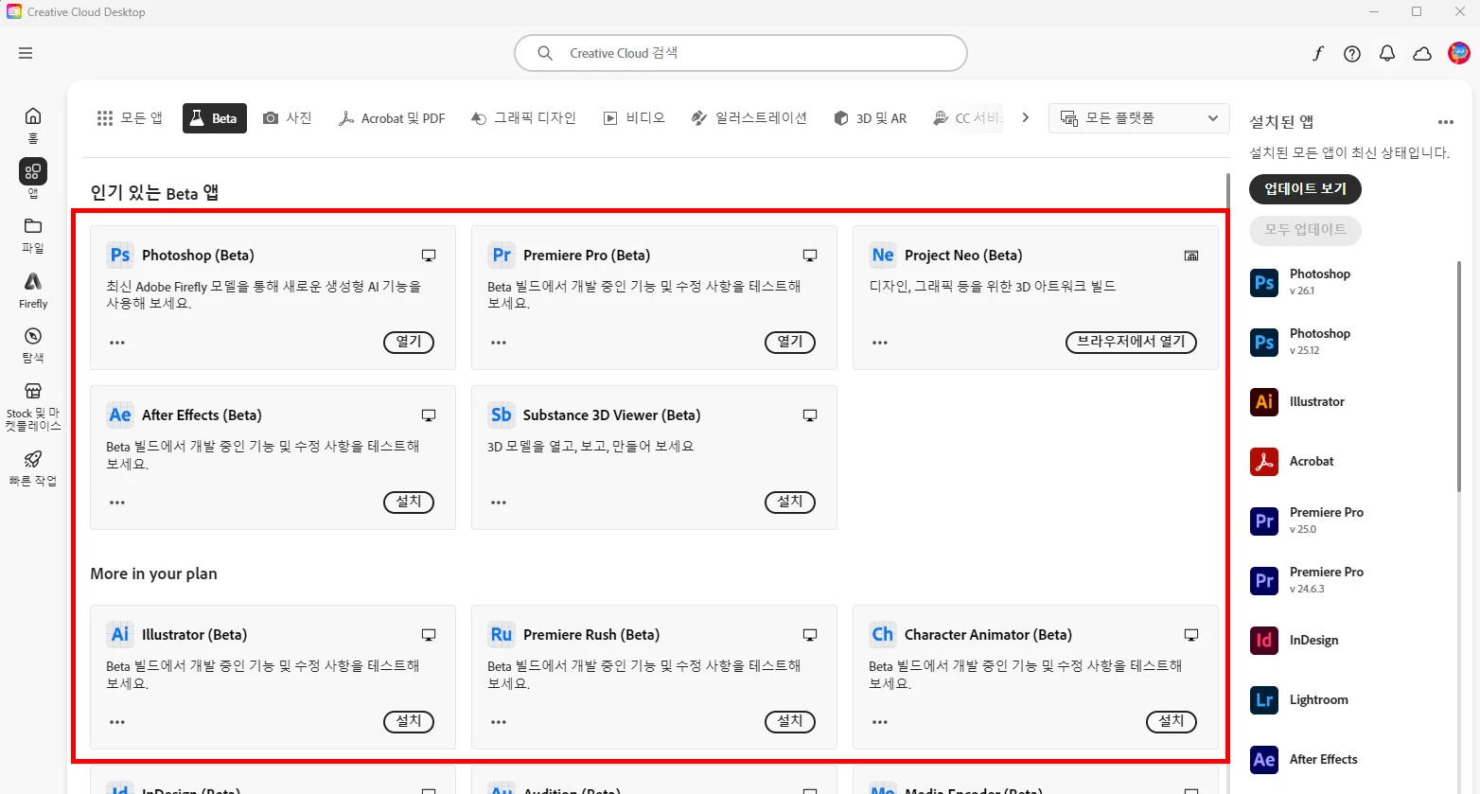Viewport: 1480px width, 794px height.
Task: Open Premiere Pro (Beta) more options
Action: (499, 343)
